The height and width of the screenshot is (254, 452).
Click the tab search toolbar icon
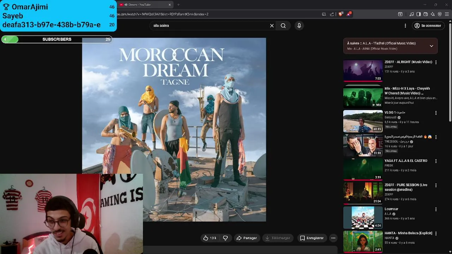(400, 14)
